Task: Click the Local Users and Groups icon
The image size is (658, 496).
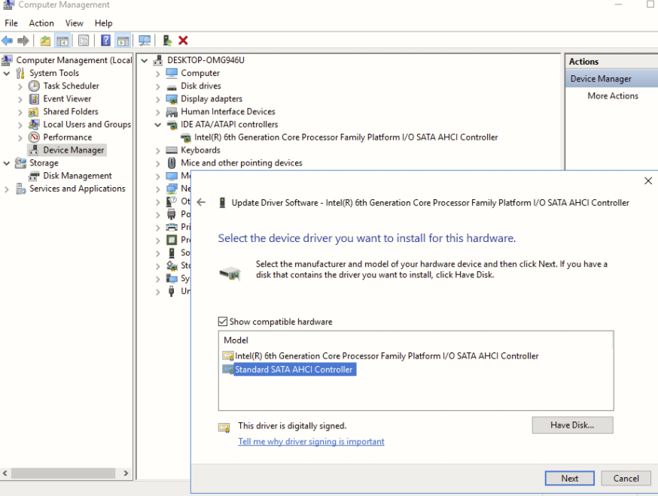Action: coord(34,125)
